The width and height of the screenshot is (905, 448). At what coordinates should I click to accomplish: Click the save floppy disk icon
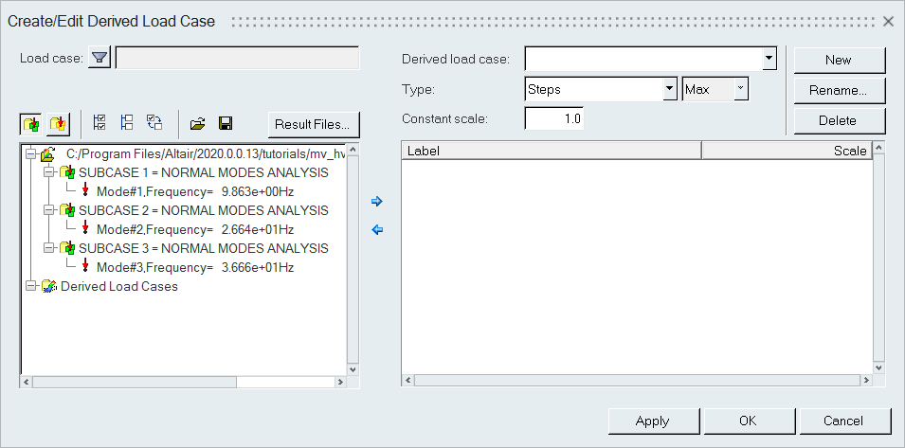click(226, 123)
